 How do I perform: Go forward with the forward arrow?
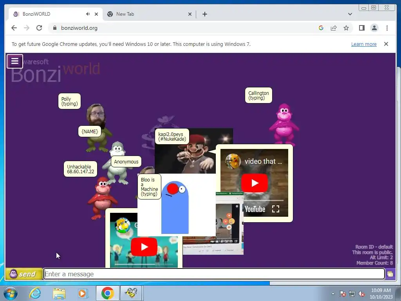27,28
